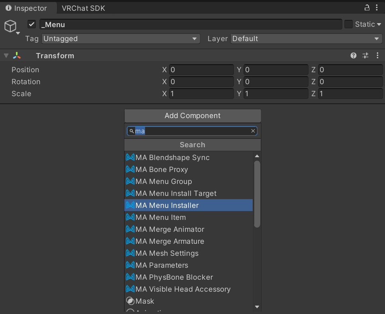The height and width of the screenshot is (314, 385).
Task: Click the Mask component icon
Action: click(130, 301)
